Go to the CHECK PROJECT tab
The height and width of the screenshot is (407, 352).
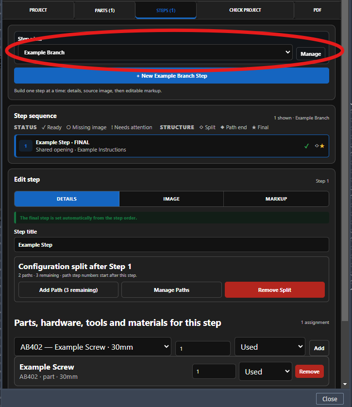point(245,10)
